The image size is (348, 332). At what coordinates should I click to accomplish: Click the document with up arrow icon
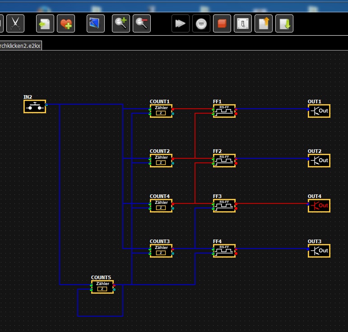click(x=264, y=23)
